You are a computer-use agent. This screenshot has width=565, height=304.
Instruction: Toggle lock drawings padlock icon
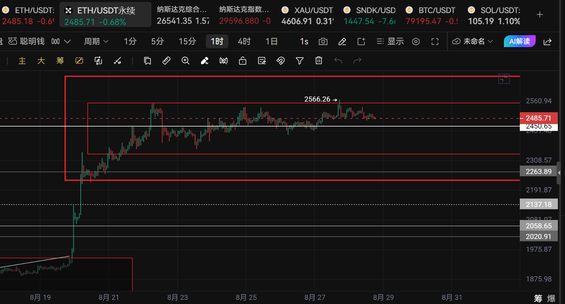pos(243,61)
